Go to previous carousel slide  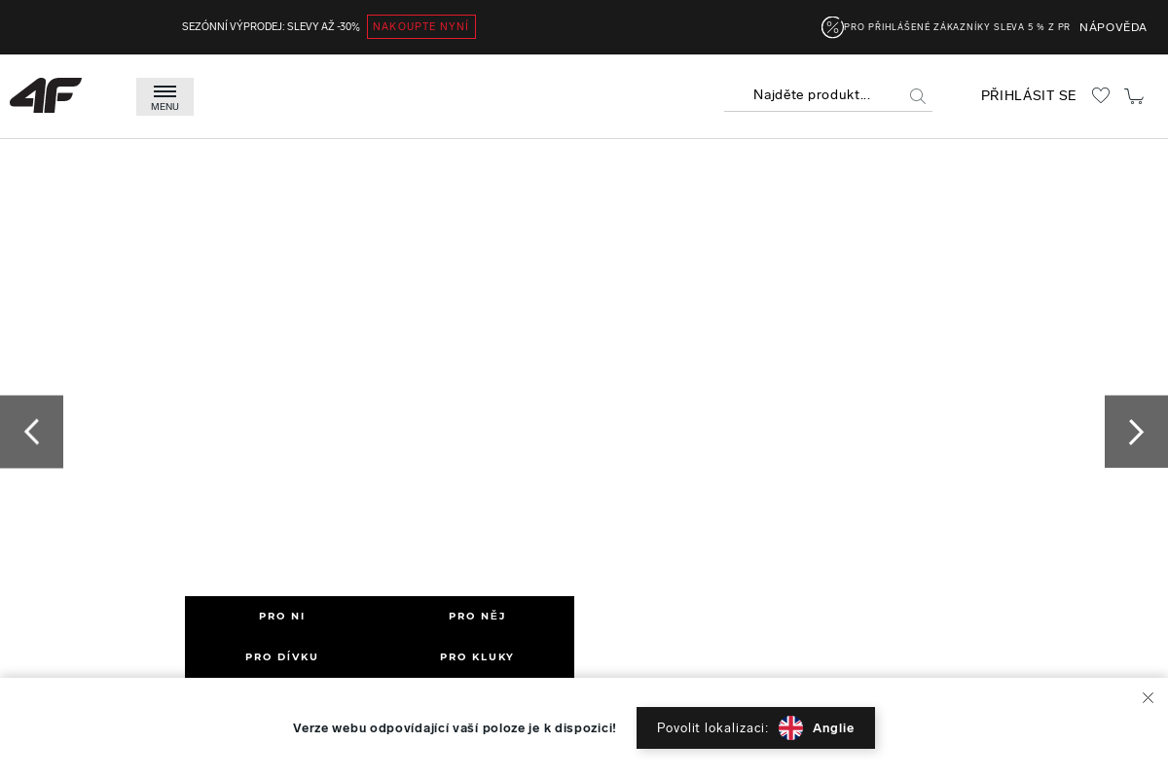click(x=31, y=432)
